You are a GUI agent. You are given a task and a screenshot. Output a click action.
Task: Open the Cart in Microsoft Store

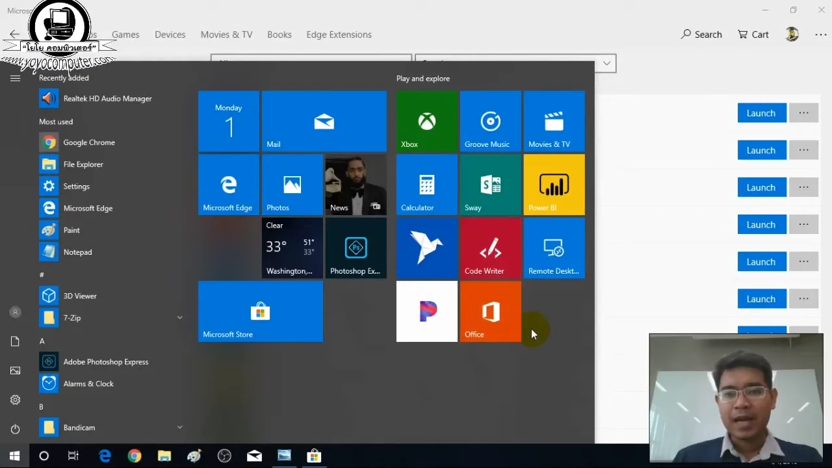pyautogui.click(x=753, y=34)
